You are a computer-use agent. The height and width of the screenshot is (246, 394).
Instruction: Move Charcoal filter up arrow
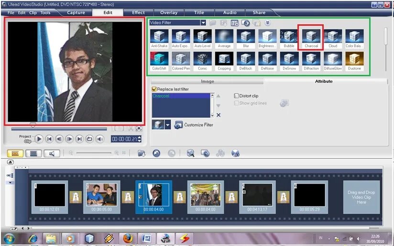[219, 96]
